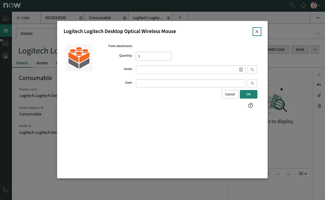Image resolution: width=325 pixels, height=200 pixels.
Task: Open the phone icon in sidebar
Action: tap(6, 190)
